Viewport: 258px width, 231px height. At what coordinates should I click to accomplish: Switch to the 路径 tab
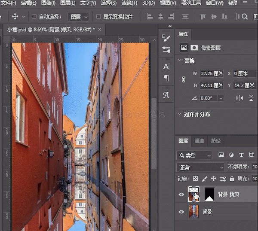pyautogui.click(x=216, y=141)
